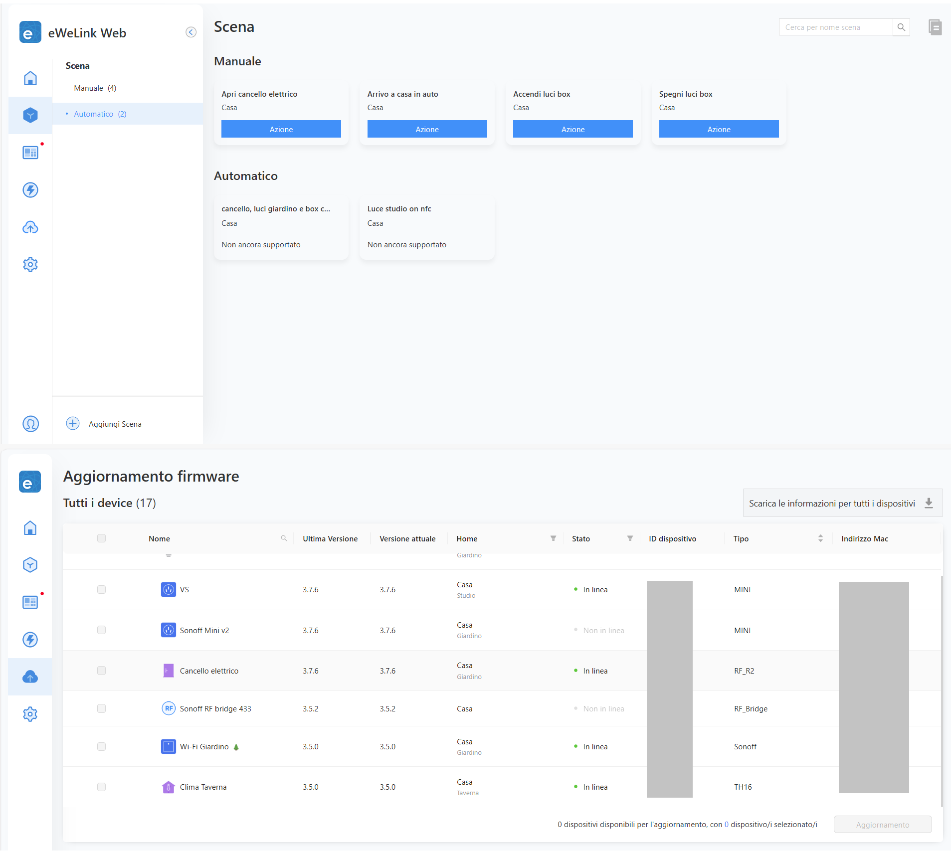Viewport: 951px width, 853px height.
Task: Open the Stato column filter
Action: pyautogui.click(x=630, y=538)
